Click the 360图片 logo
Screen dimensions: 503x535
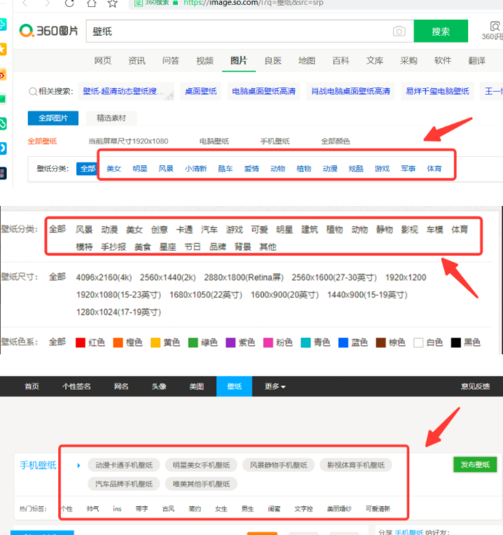coord(48,31)
